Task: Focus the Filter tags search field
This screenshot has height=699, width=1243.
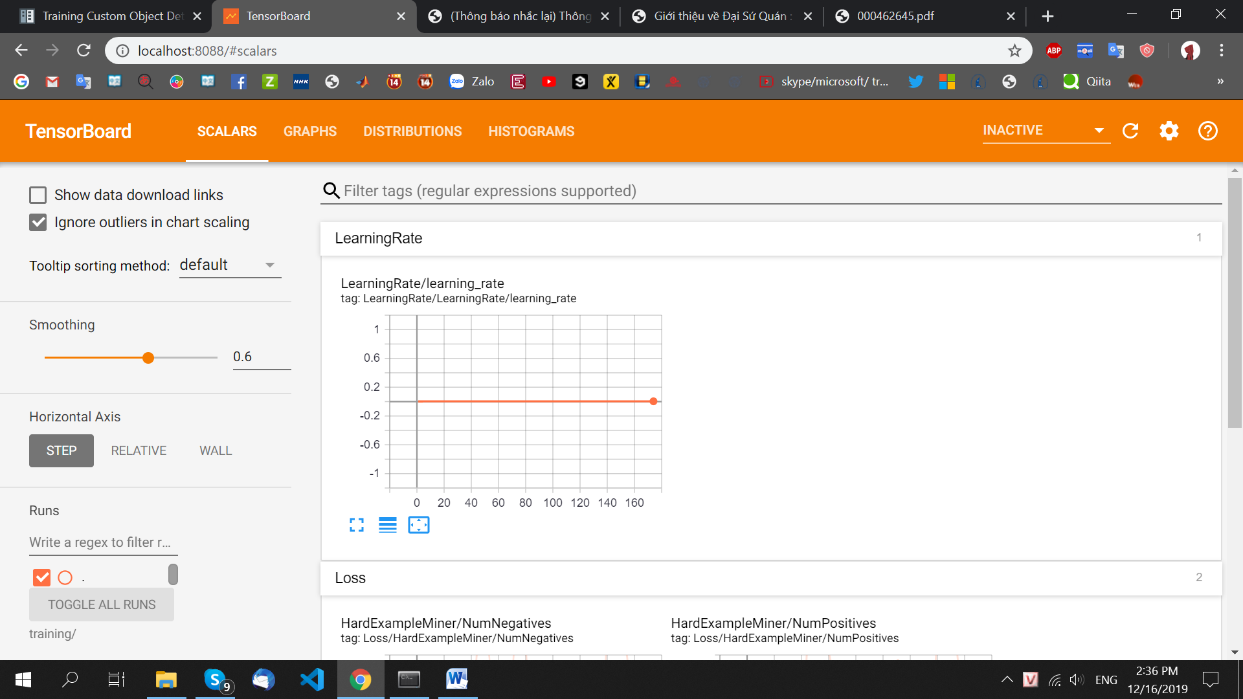Action: pyautogui.click(x=770, y=191)
